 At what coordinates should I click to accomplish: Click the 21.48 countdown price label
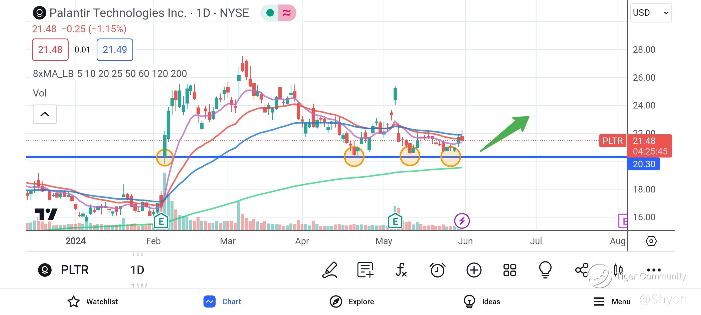pyautogui.click(x=649, y=146)
